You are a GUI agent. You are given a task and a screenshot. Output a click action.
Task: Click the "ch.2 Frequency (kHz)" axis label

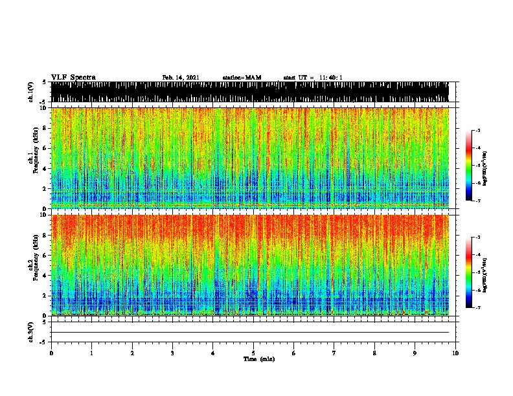pos(33,257)
